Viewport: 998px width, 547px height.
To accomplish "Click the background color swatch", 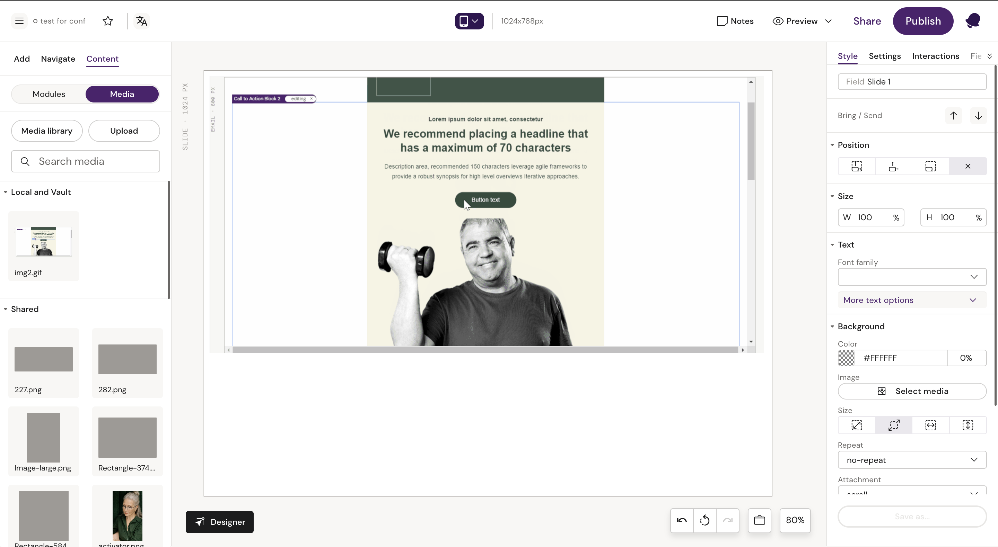I will [x=846, y=358].
